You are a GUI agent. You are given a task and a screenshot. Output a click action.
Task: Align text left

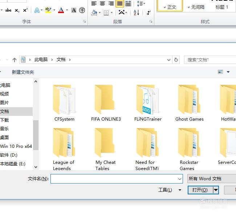point(94,3)
